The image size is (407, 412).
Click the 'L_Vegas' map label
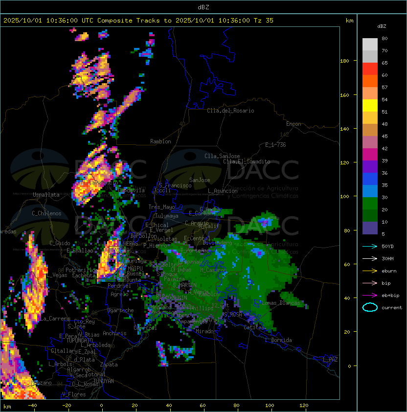click(x=57, y=275)
